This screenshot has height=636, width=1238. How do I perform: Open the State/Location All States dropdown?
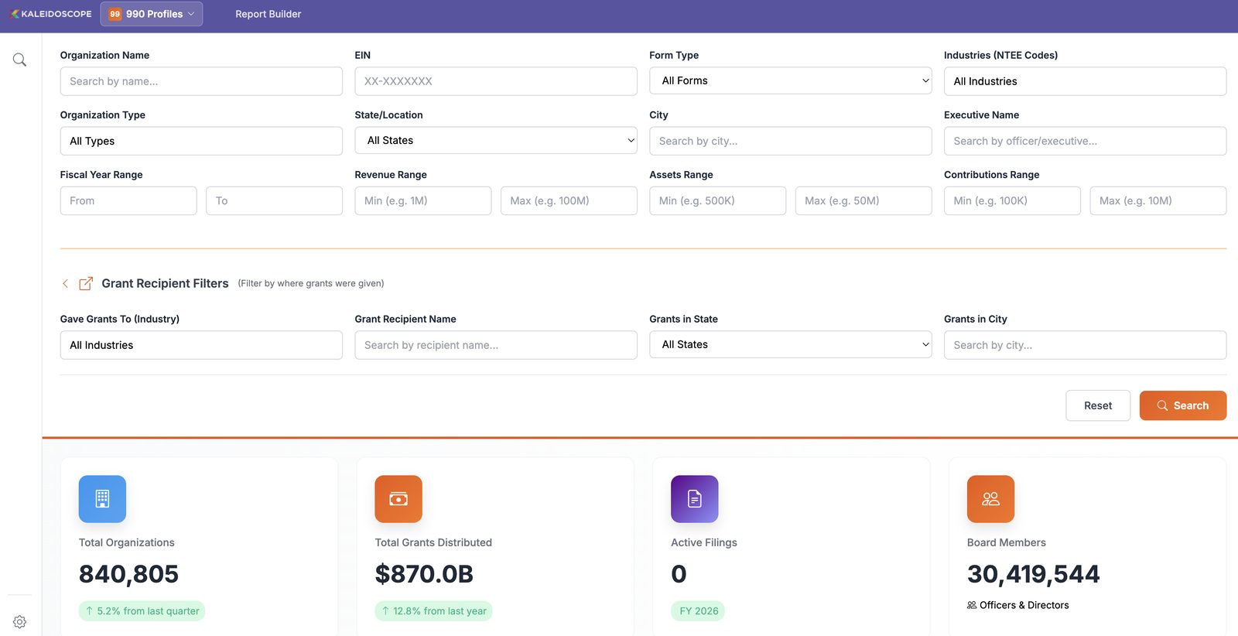496,140
